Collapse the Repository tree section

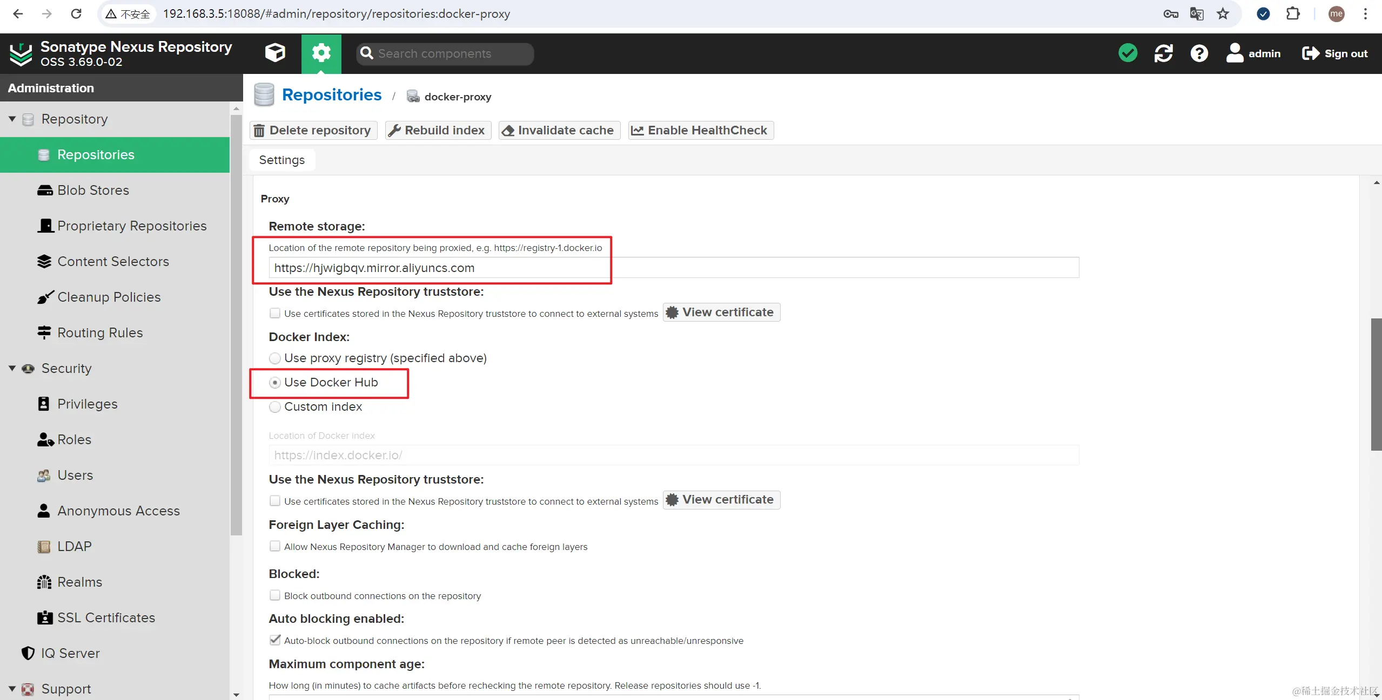[12, 119]
